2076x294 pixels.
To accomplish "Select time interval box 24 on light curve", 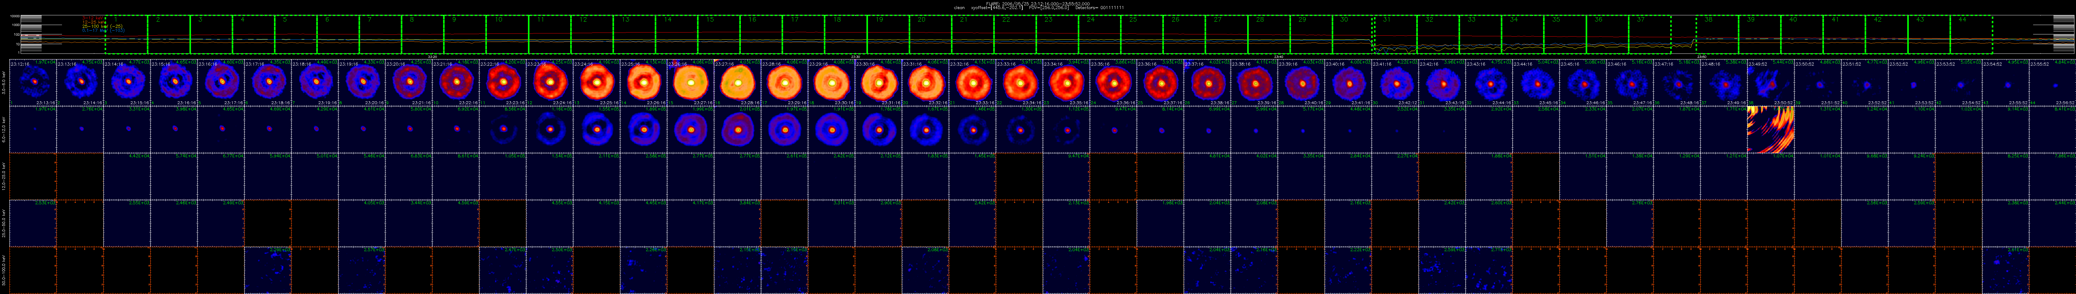I will point(1100,35).
